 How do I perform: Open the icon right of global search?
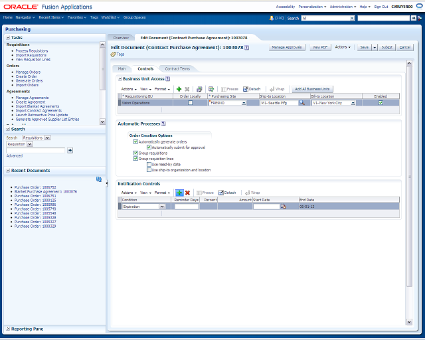pos(420,18)
